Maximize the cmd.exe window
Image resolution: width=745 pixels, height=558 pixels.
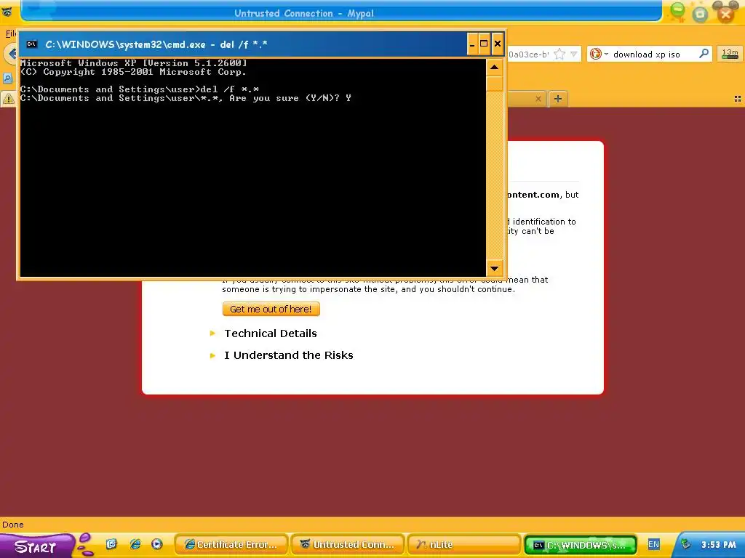[x=484, y=44]
